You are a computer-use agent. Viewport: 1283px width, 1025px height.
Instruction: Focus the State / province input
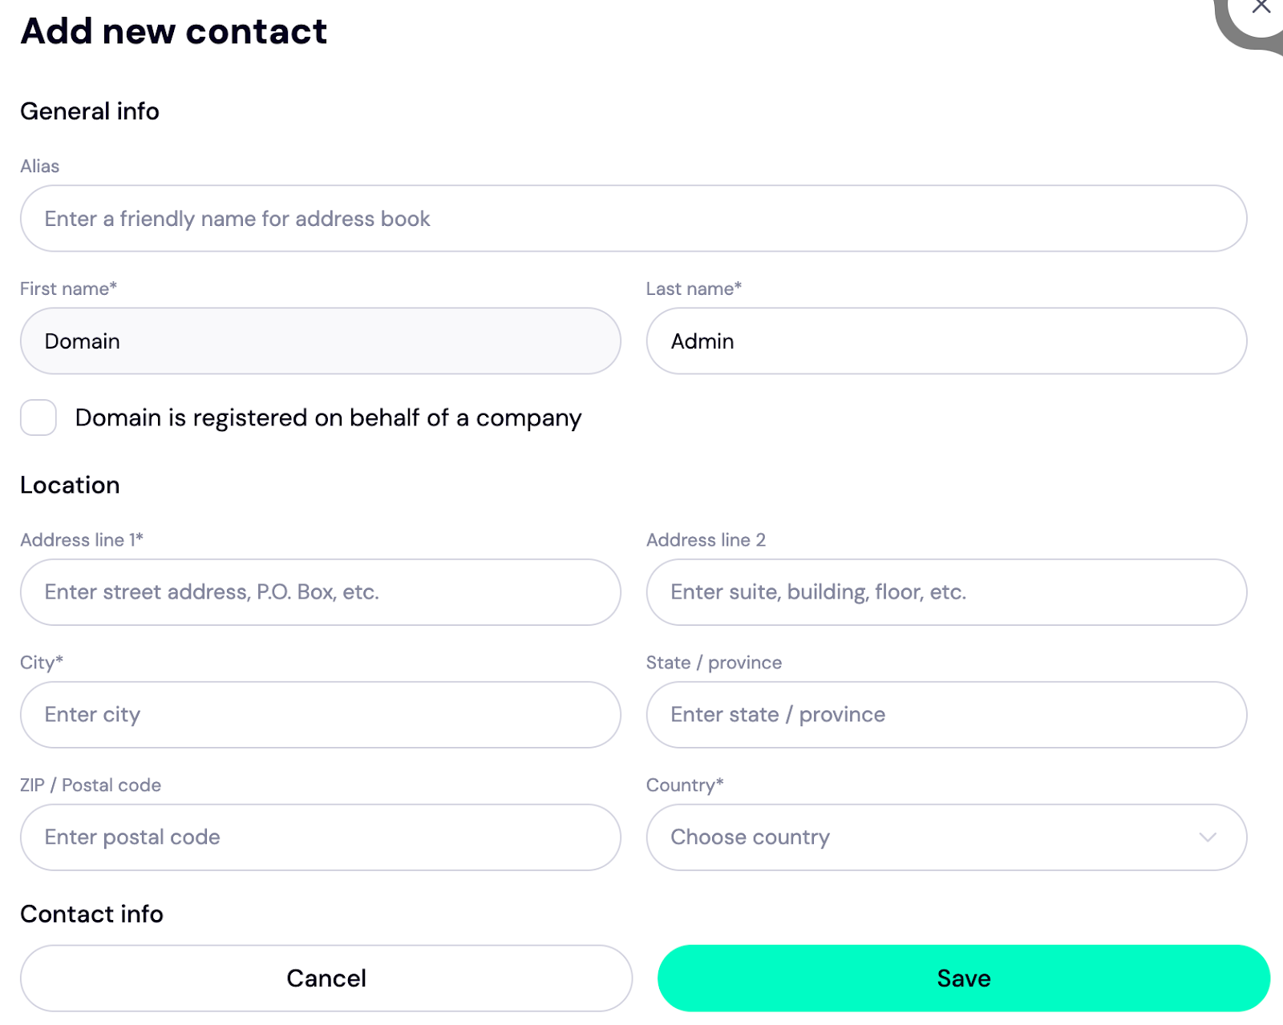(x=946, y=715)
